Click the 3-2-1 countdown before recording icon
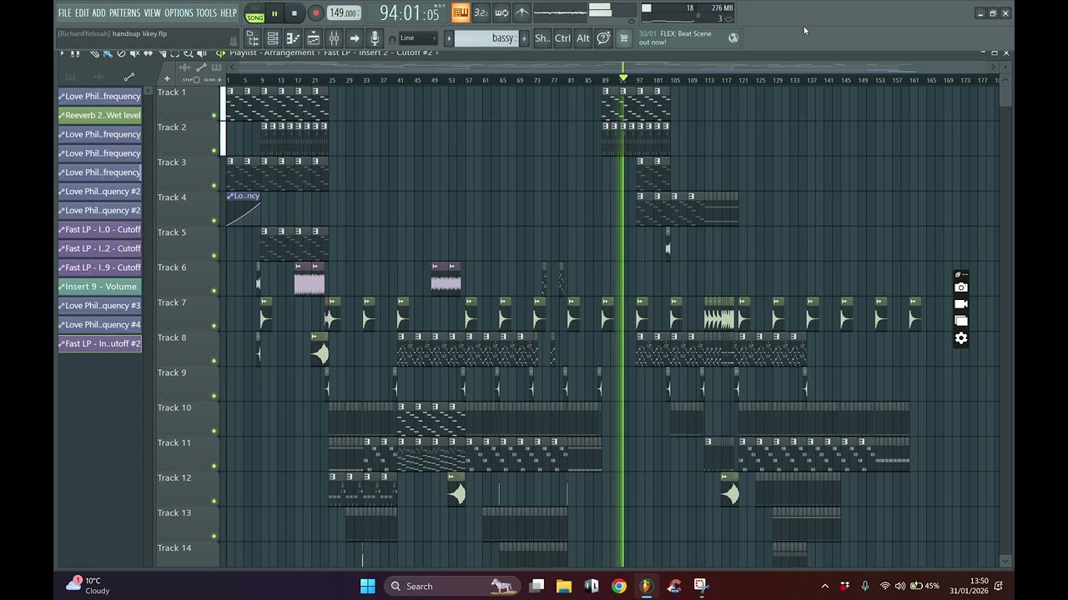The image size is (1068, 600). (481, 12)
